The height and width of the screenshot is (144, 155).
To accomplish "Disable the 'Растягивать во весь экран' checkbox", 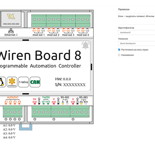I will 119,50.
